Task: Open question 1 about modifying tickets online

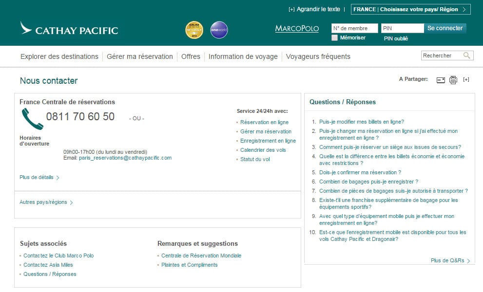Action: pyautogui.click(x=362, y=122)
